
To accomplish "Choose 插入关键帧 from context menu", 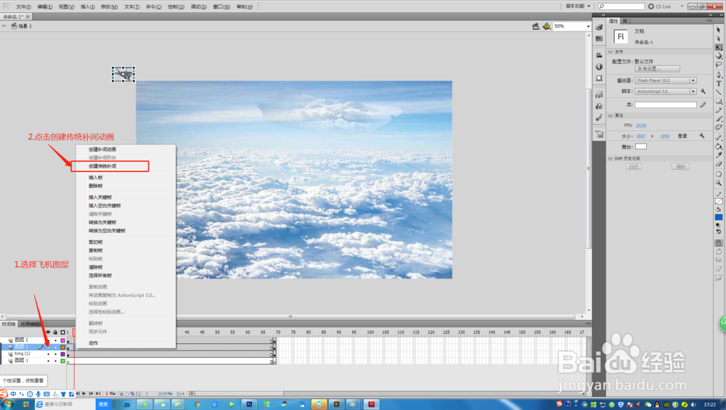I will 100,197.
